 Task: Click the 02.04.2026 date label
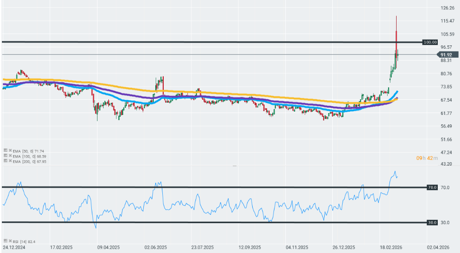point(438,247)
